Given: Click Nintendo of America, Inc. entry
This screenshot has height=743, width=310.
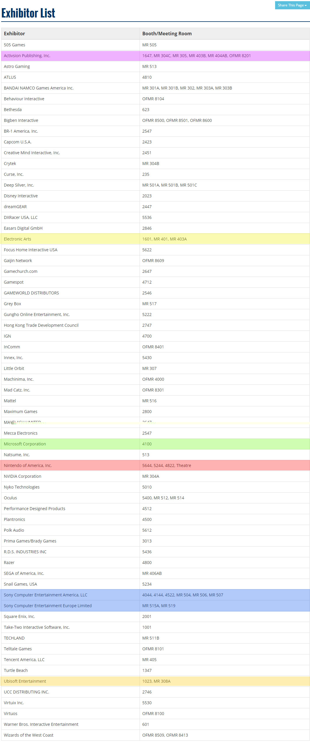Looking at the screenshot, I should click(28, 466).
